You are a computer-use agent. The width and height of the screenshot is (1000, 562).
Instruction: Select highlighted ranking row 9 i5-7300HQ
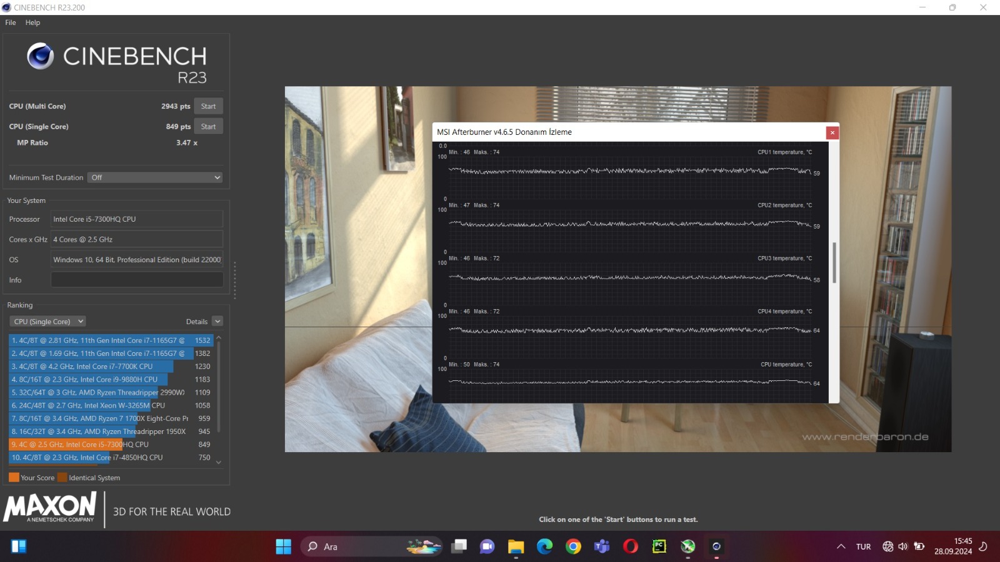coord(111,445)
